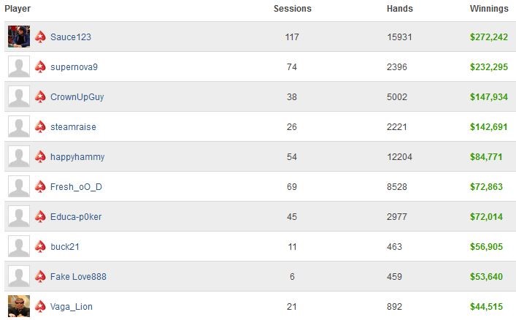This screenshot has width=516, height=320.
Task: Open Vaga_Lion's avatar photo
Action: [19, 306]
